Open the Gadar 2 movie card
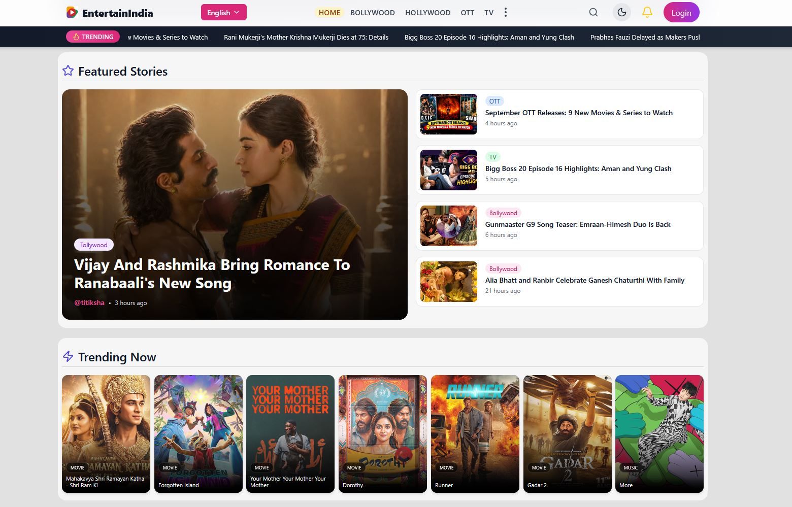Viewport: 792px width, 507px height. click(x=568, y=434)
